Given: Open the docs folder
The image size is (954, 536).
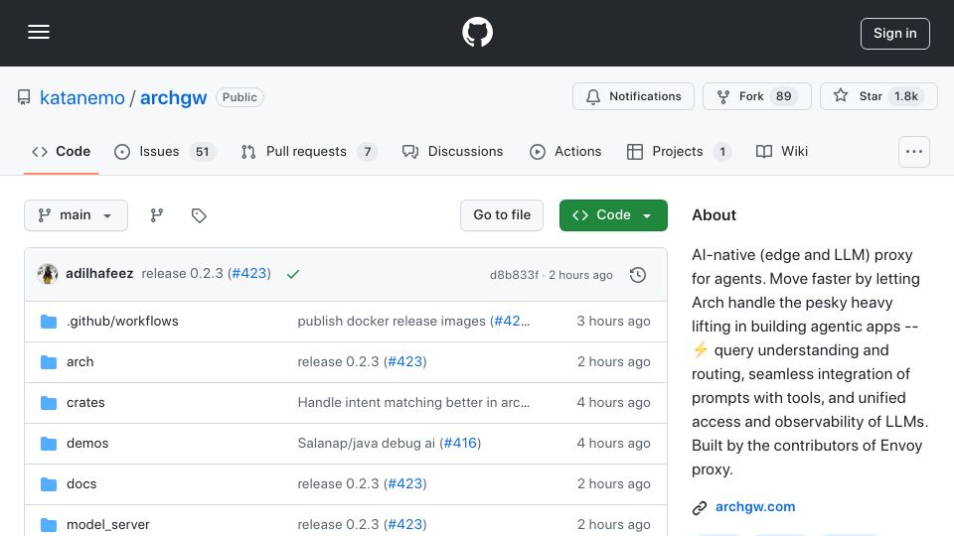Looking at the screenshot, I should click(x=81, y=483).
